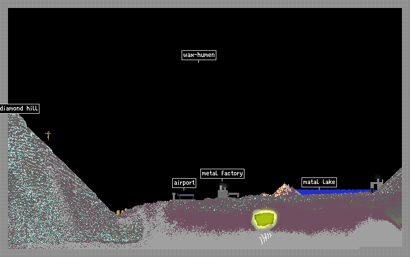Screen dimensions: 410x257
Task: Click the "matal lake" sign
Action: pos(319,182)
